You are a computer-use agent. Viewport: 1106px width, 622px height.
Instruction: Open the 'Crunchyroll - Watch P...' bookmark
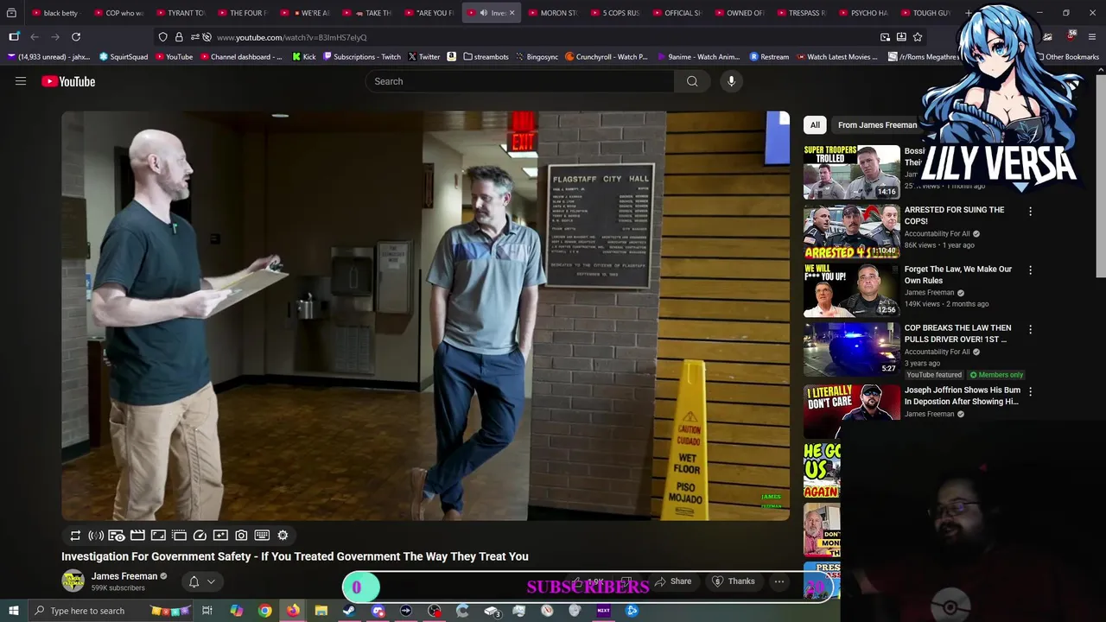point(607,57)
